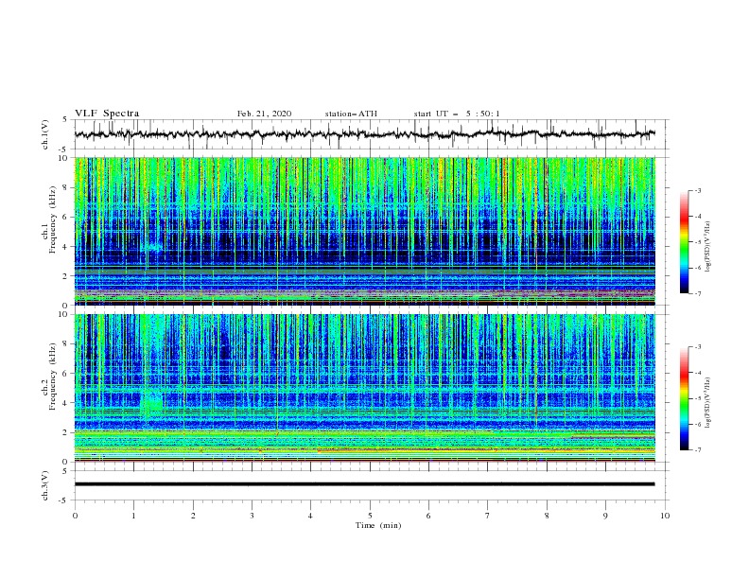The width and height of the screenshot is (749, 579).
Task: Select the "Feb. 21, 2020" date text
Action: coord(264,114)
